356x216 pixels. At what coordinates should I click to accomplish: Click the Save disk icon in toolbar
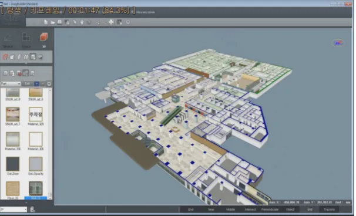tap(59, 22)
